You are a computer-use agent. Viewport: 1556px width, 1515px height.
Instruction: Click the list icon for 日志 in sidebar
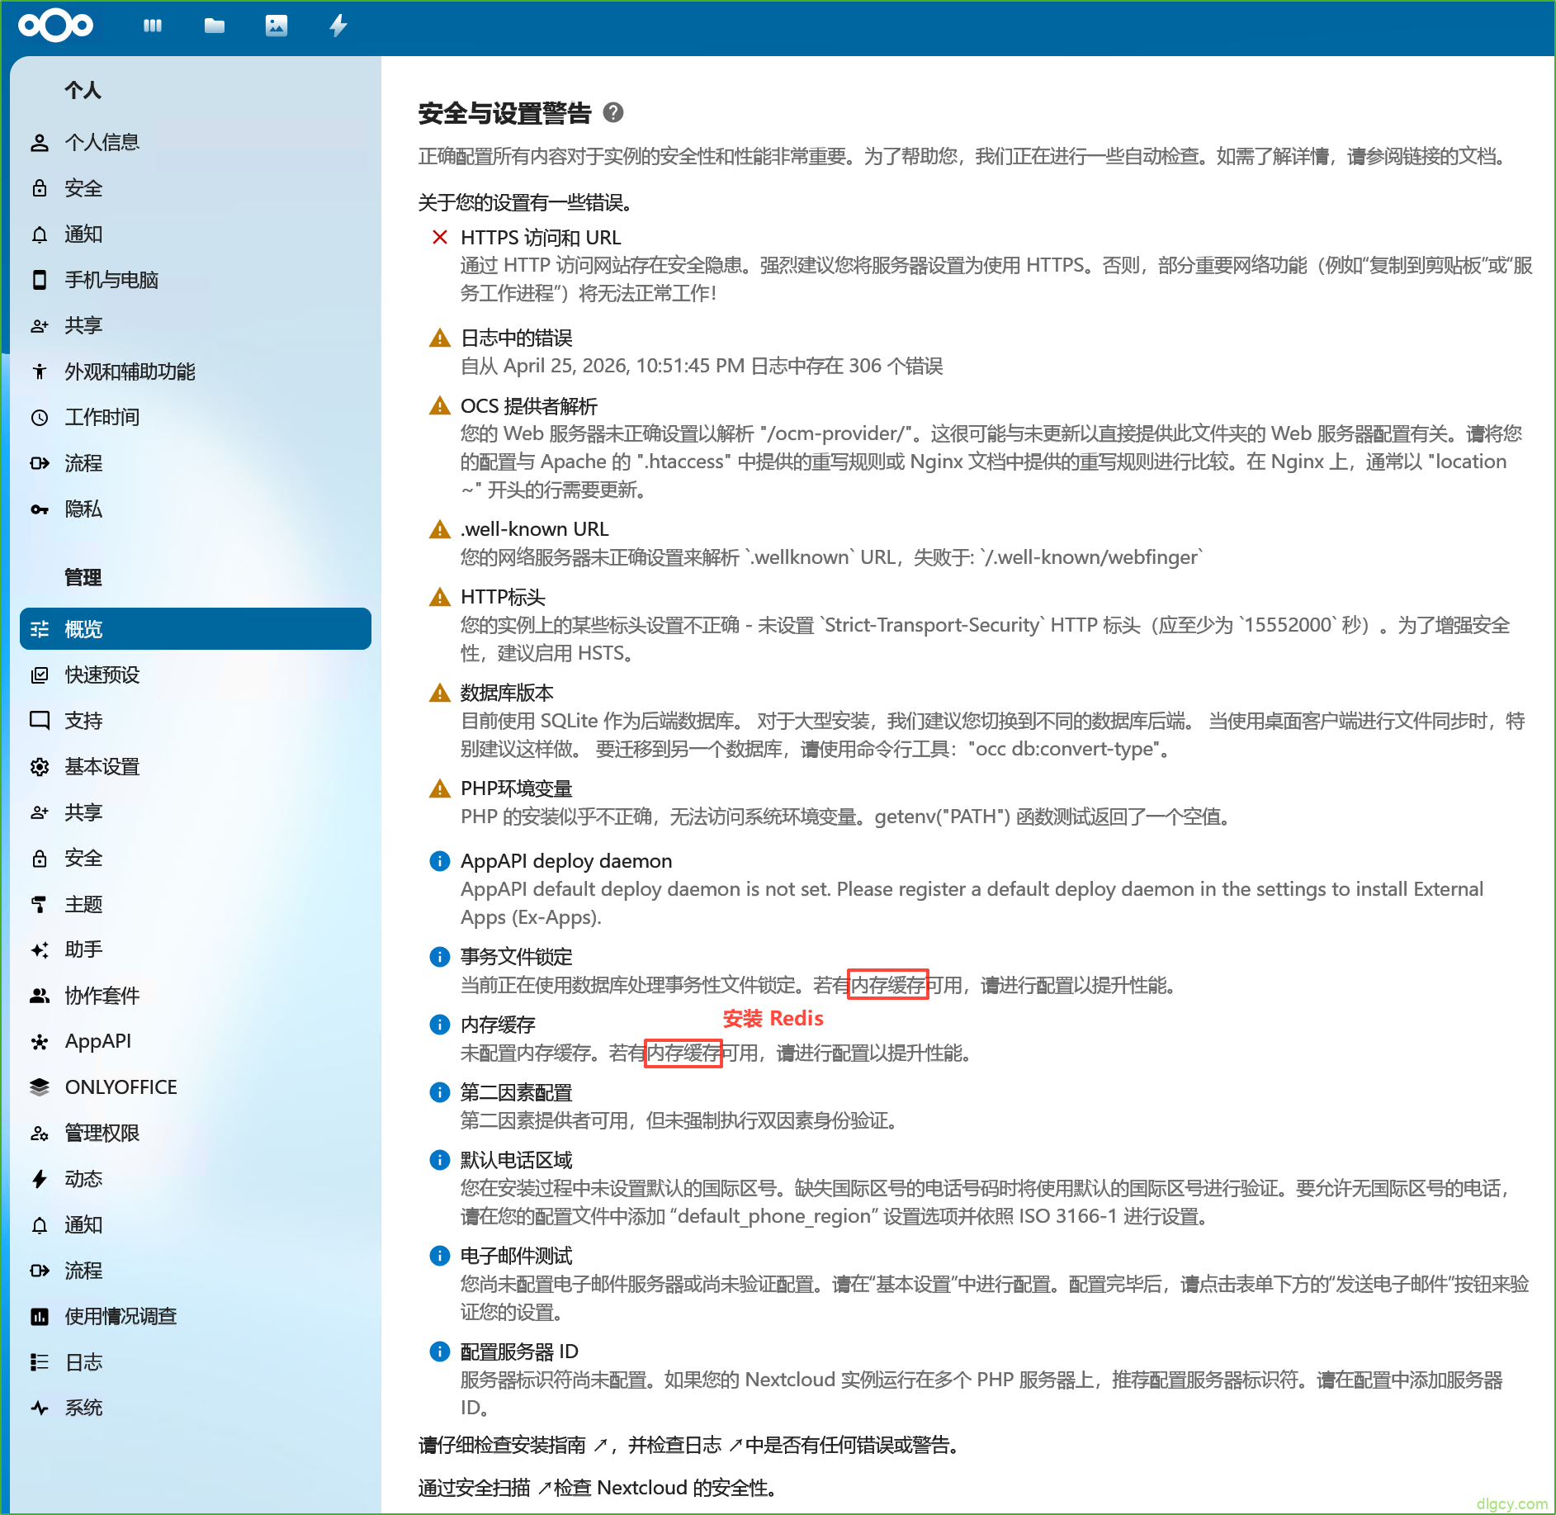click(40, 1362)
